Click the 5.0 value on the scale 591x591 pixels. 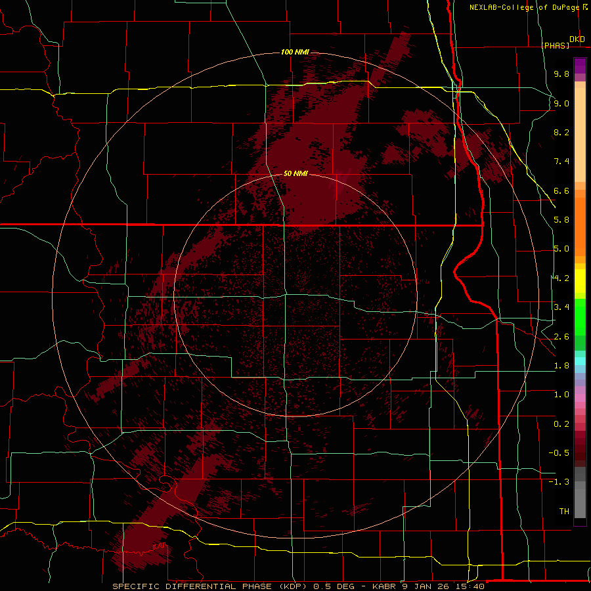point(561,249)
